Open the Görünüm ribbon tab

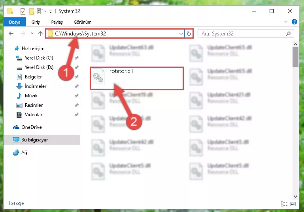(x=83, y=22)
